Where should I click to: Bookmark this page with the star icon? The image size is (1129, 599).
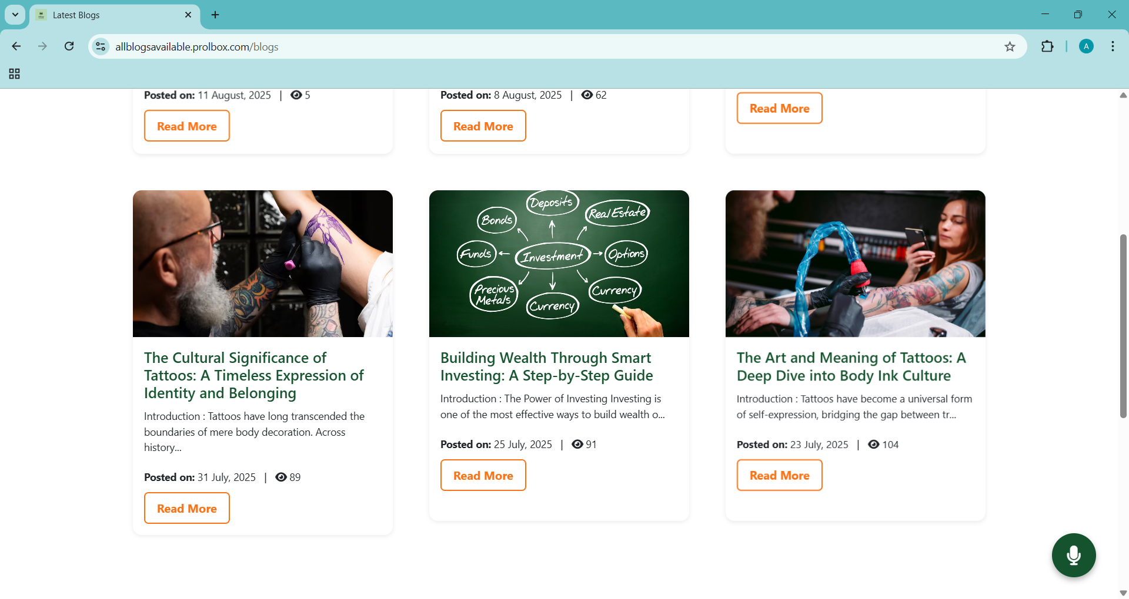pos(1010,47)
